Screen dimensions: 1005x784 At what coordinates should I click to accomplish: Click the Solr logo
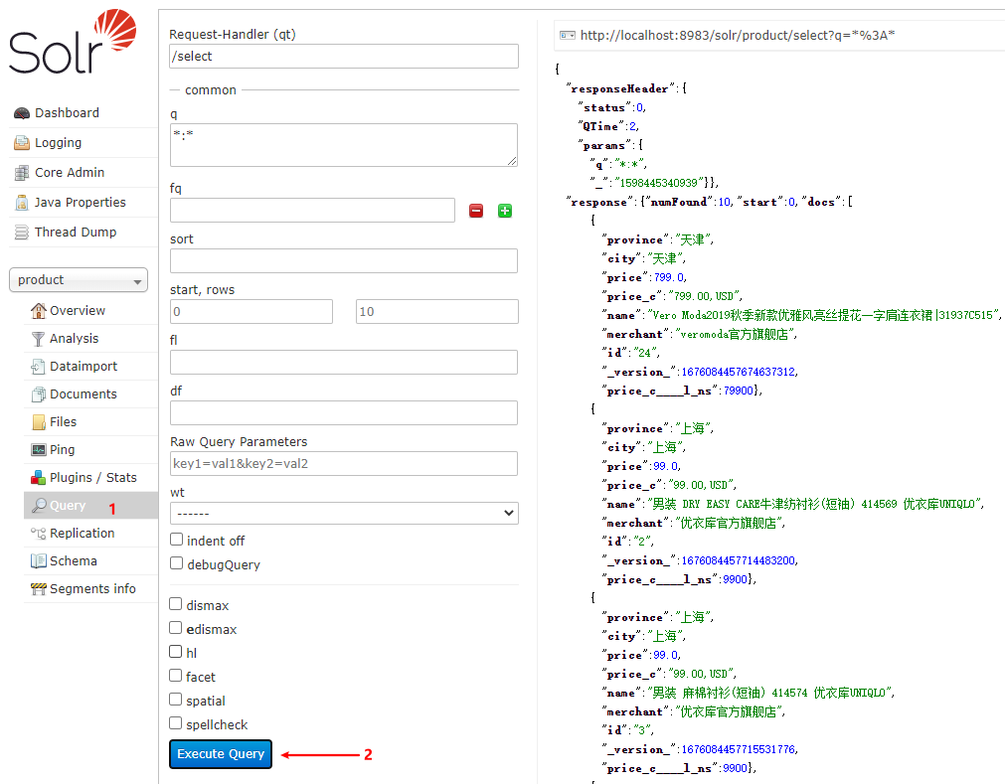click(73, 42)
